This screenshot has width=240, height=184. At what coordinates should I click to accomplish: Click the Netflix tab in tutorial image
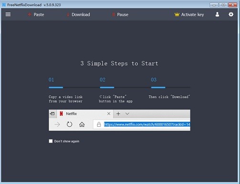pyautogui.click(x=85, y=113)
